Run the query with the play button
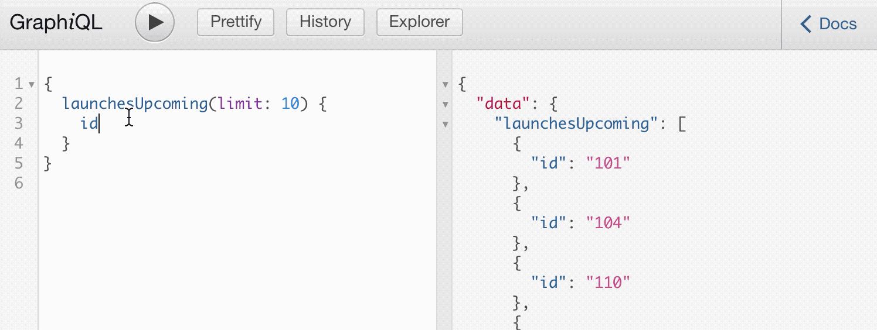Image resolution: width=877 pixels, height=330 pixels. 155,22
